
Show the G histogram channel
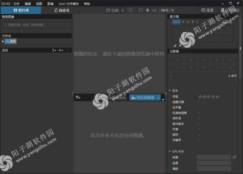[188, 22]
